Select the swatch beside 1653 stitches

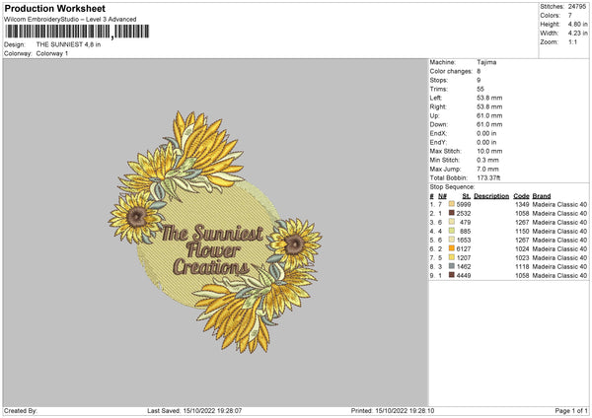pyautogui.click(x=452, y=240)
